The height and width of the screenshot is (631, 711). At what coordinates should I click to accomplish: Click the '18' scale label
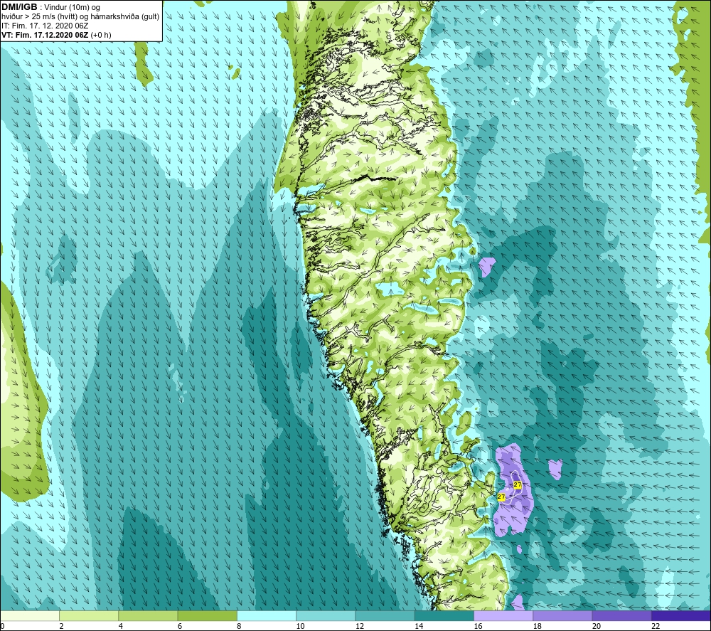point(538,626)
